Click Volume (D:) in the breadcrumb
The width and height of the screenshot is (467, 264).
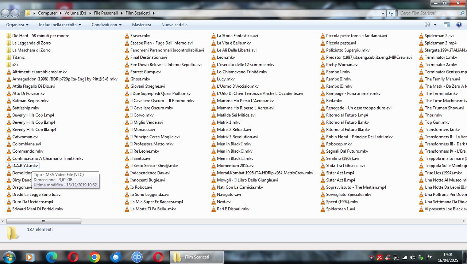(75, 13)
